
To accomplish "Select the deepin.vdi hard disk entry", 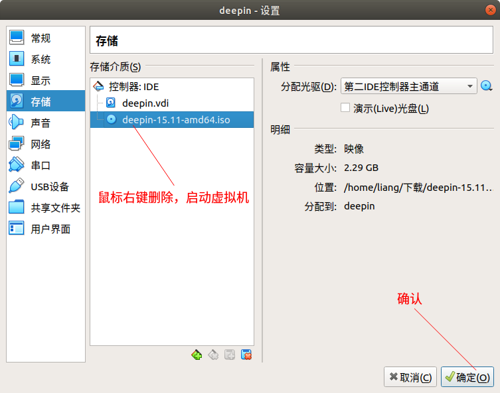I will pyautogui.click(x=172, y=103).
